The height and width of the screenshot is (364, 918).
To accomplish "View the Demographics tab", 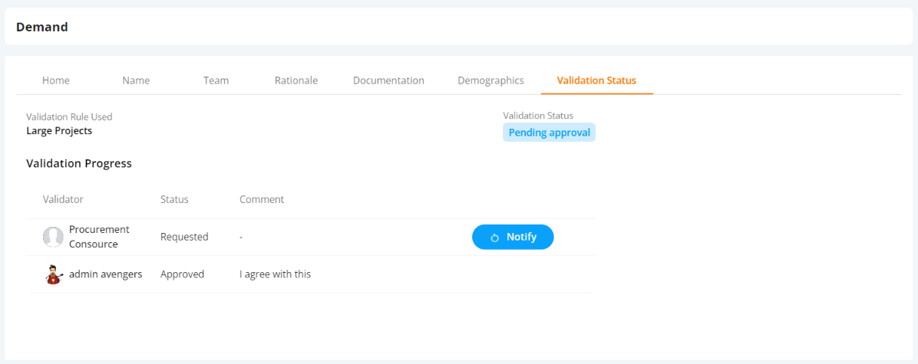I will click(x=490, y=80).
